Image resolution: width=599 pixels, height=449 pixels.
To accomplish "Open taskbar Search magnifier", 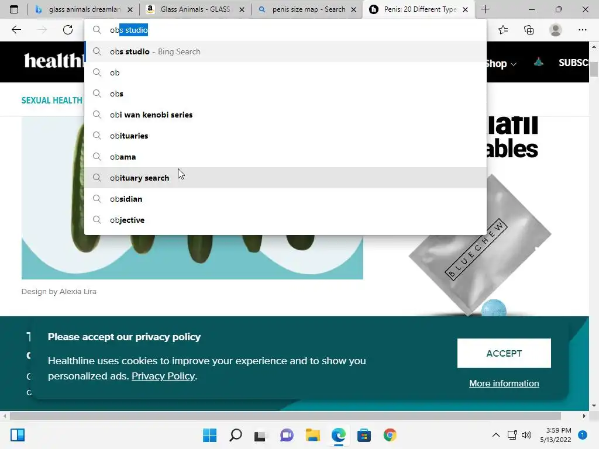I will 235,435.
